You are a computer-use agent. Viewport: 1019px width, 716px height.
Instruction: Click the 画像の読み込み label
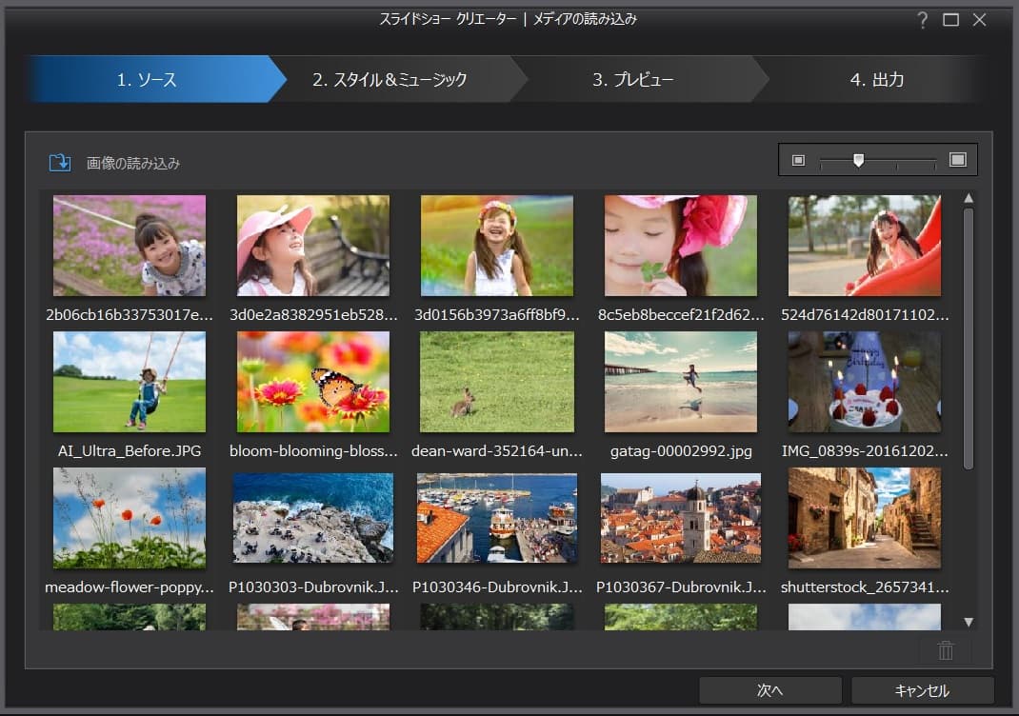tap(133, 164)
